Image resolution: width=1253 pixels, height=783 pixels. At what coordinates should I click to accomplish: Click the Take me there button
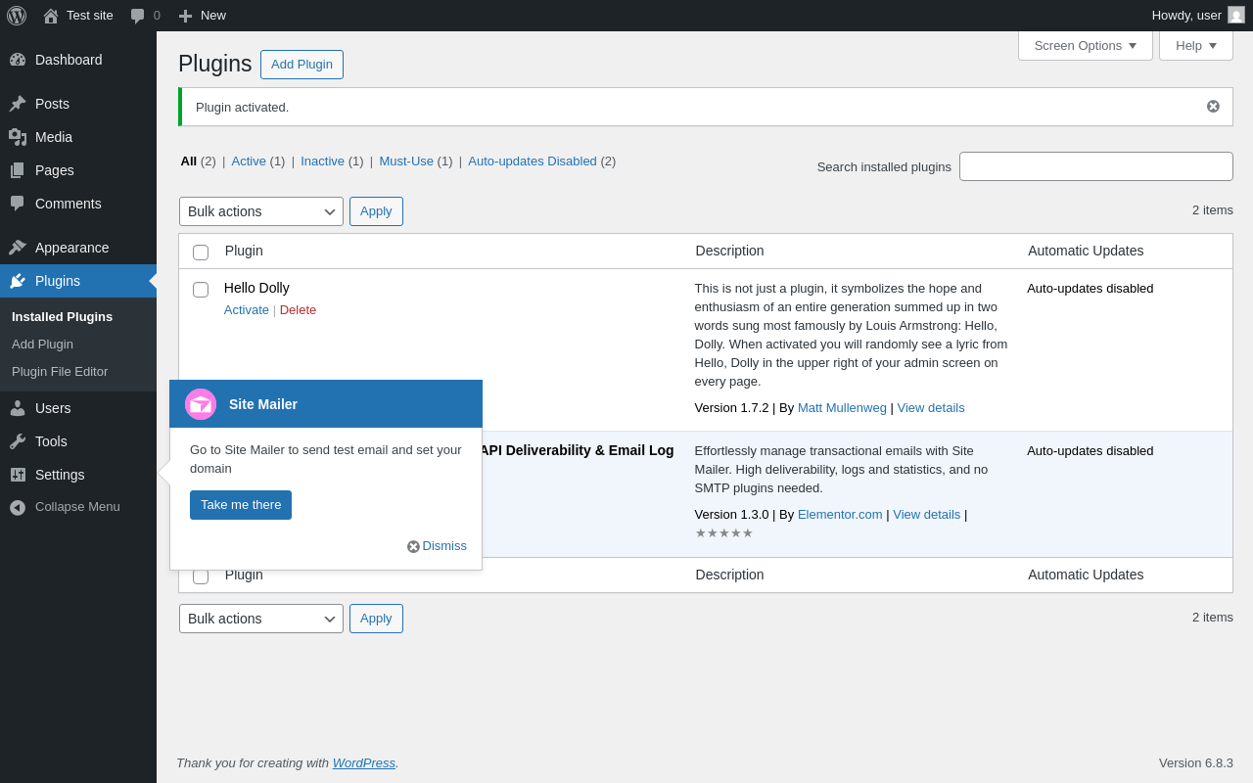(x=241, y=505)
